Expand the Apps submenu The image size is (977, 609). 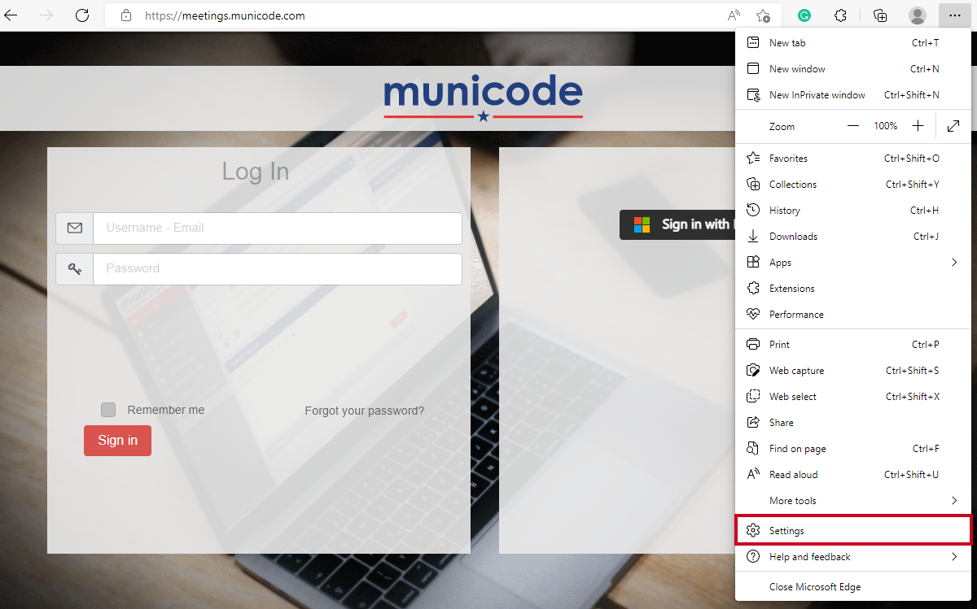point(852,263)
